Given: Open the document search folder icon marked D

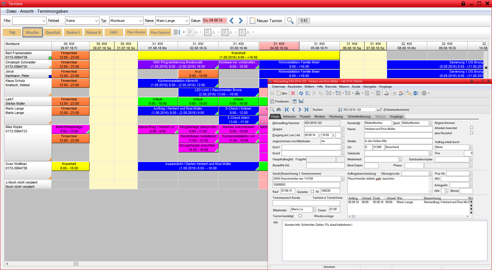Looking at the screenshot, I should [409, 93].
